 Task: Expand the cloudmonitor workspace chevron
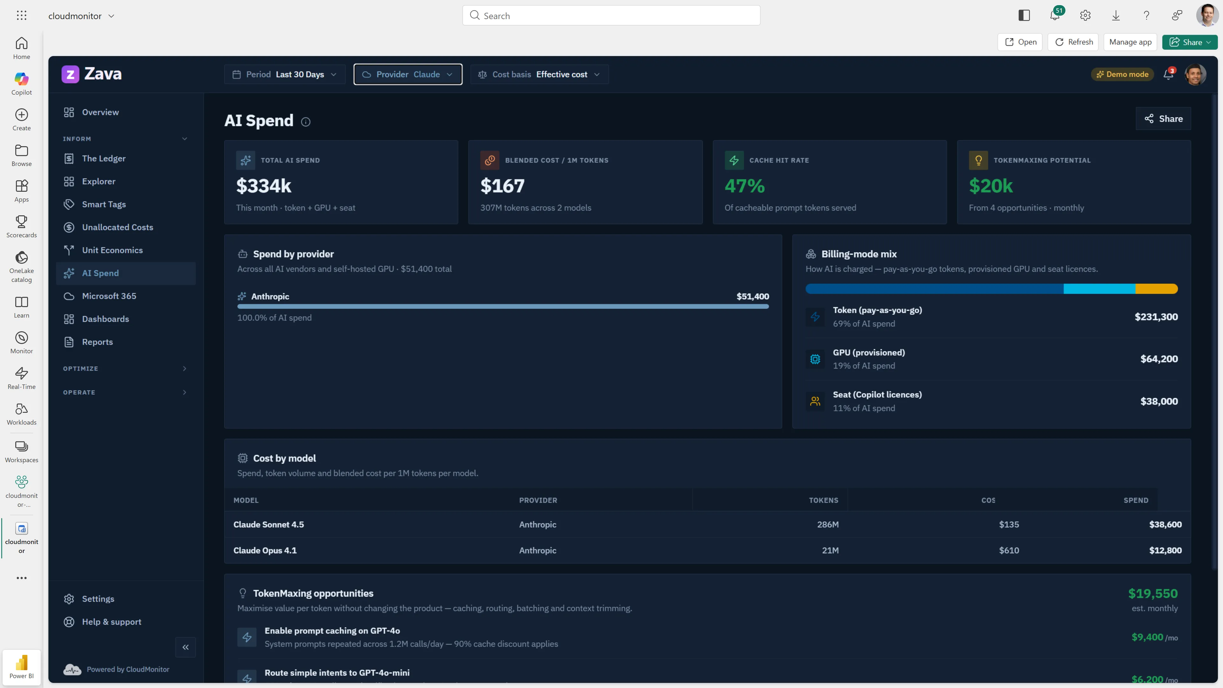pos(111,16)
